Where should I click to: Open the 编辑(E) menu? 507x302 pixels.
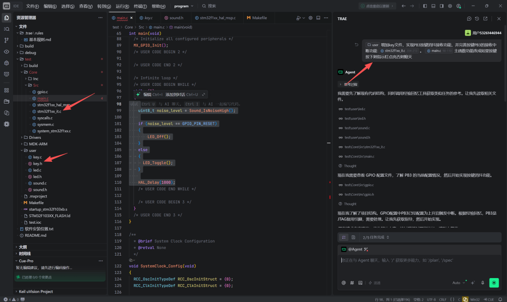[50, 6]
